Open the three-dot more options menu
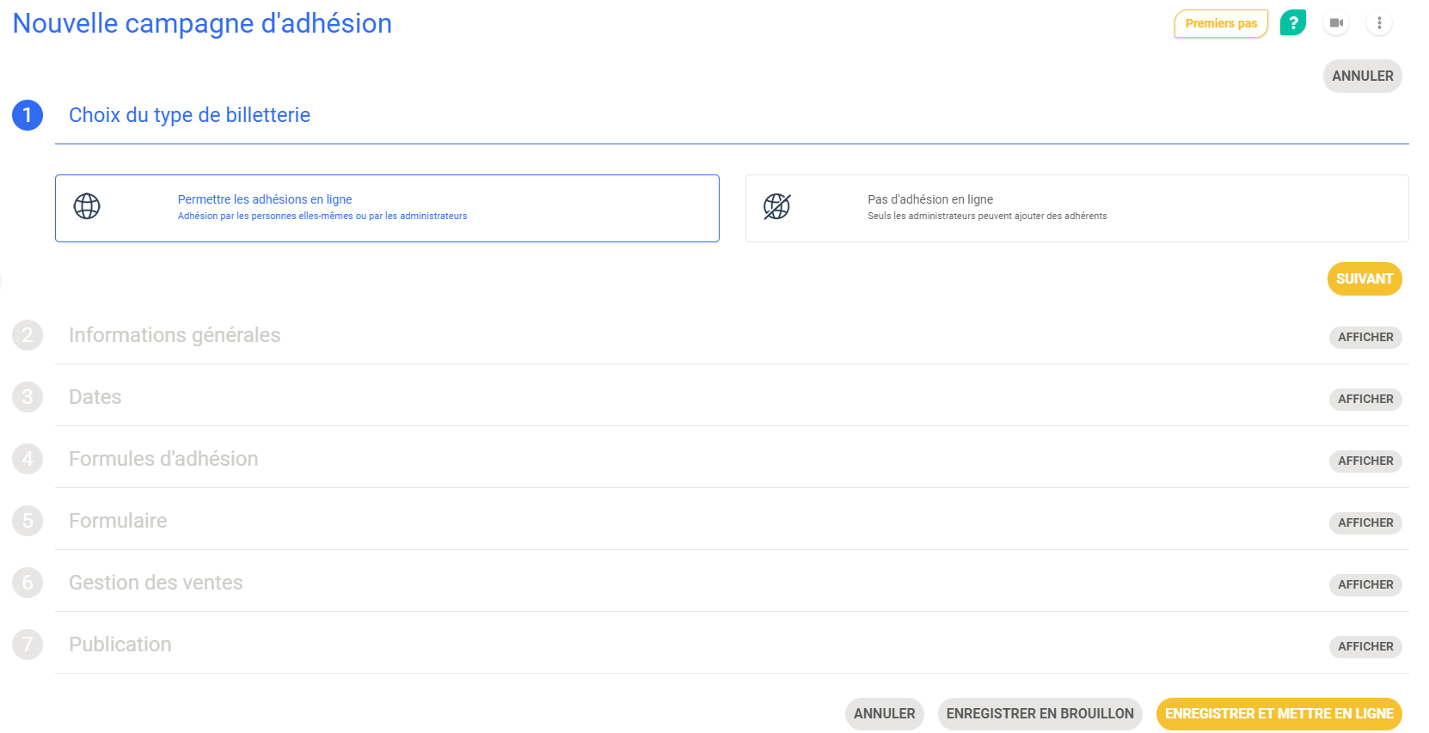 pyautogui.click(x=1379, y=23)
